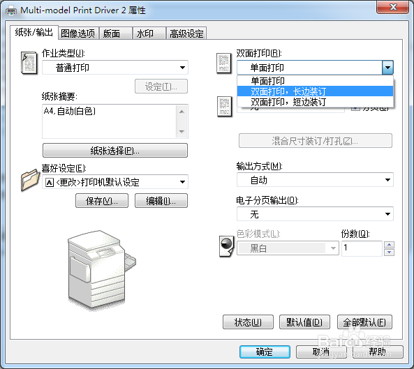414x369 pixels.
Task: Click the A4,自动(白色) paper summary text
Action: tap(70, 111)
